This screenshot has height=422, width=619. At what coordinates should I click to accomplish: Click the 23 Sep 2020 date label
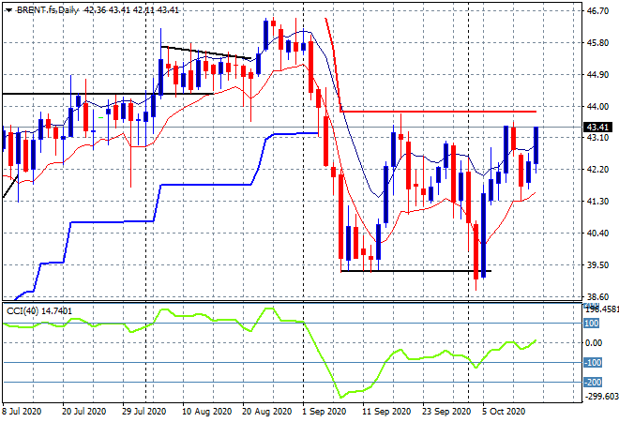coord(446,412)
